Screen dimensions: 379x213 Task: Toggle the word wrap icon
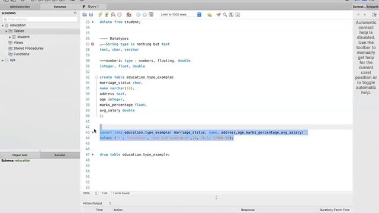tap(237, 15)
